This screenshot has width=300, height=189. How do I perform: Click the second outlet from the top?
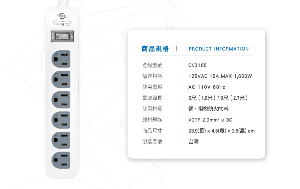click(x=61, y=79)
